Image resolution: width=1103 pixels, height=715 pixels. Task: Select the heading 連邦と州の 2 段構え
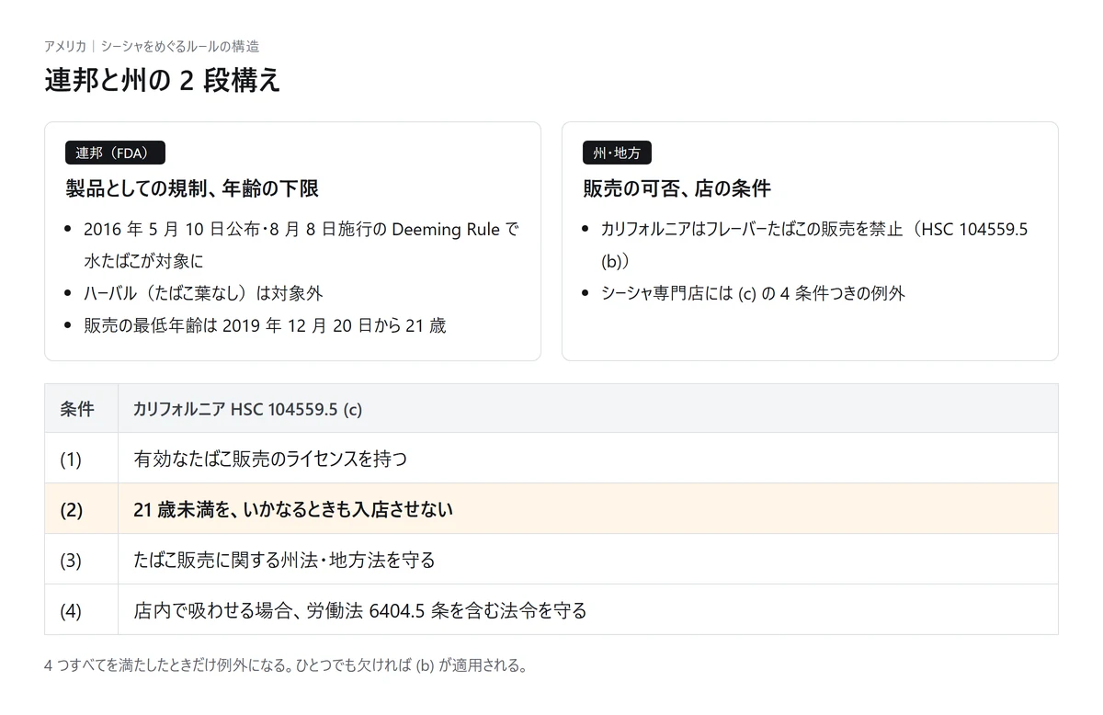tap(162, 81)
